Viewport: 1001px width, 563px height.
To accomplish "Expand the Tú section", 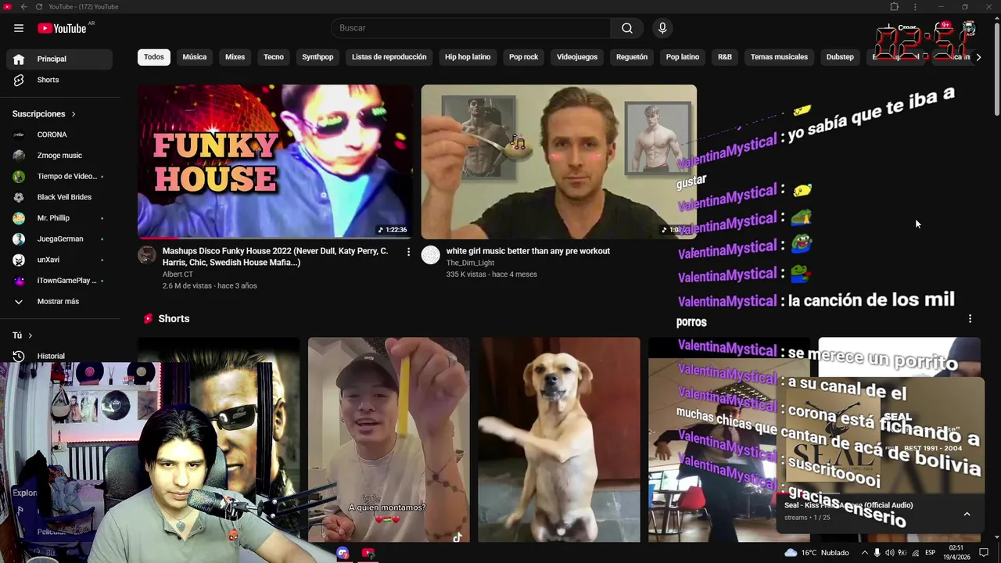I will pyautogui.click(x=23, y=335).
